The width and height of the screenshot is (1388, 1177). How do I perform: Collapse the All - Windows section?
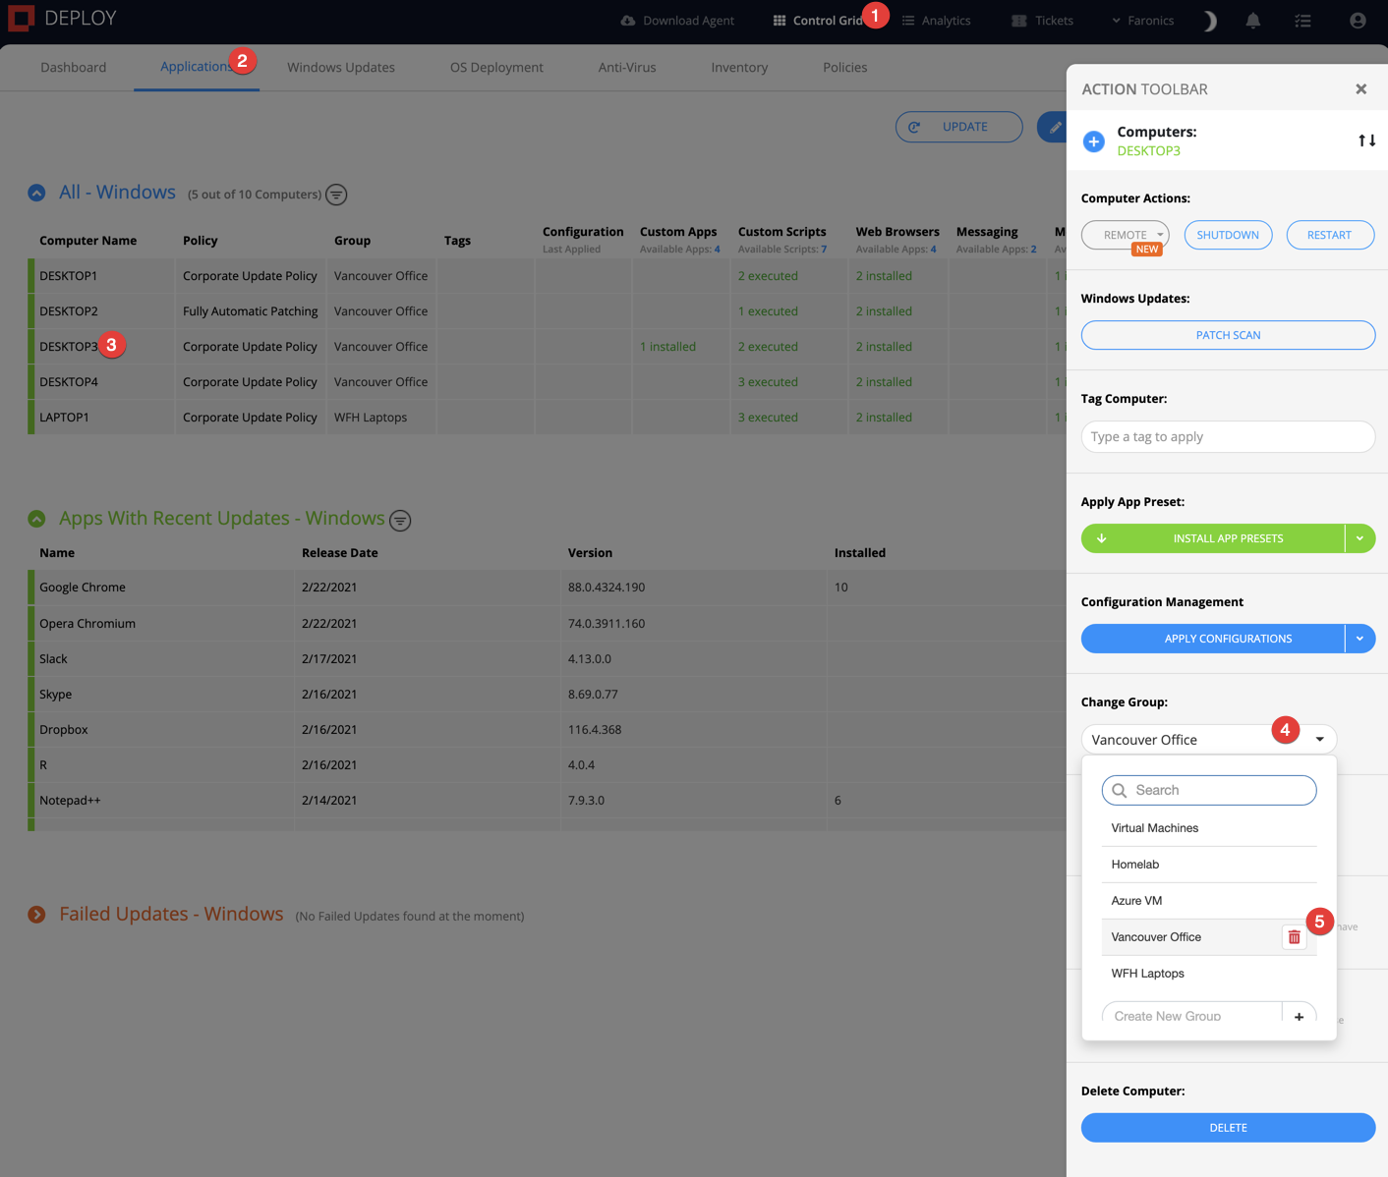(x=36, y=193)
